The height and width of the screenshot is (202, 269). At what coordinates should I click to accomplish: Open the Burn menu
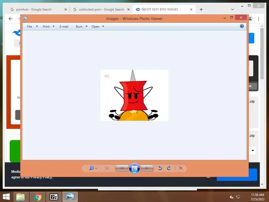(x=79, y=27)
